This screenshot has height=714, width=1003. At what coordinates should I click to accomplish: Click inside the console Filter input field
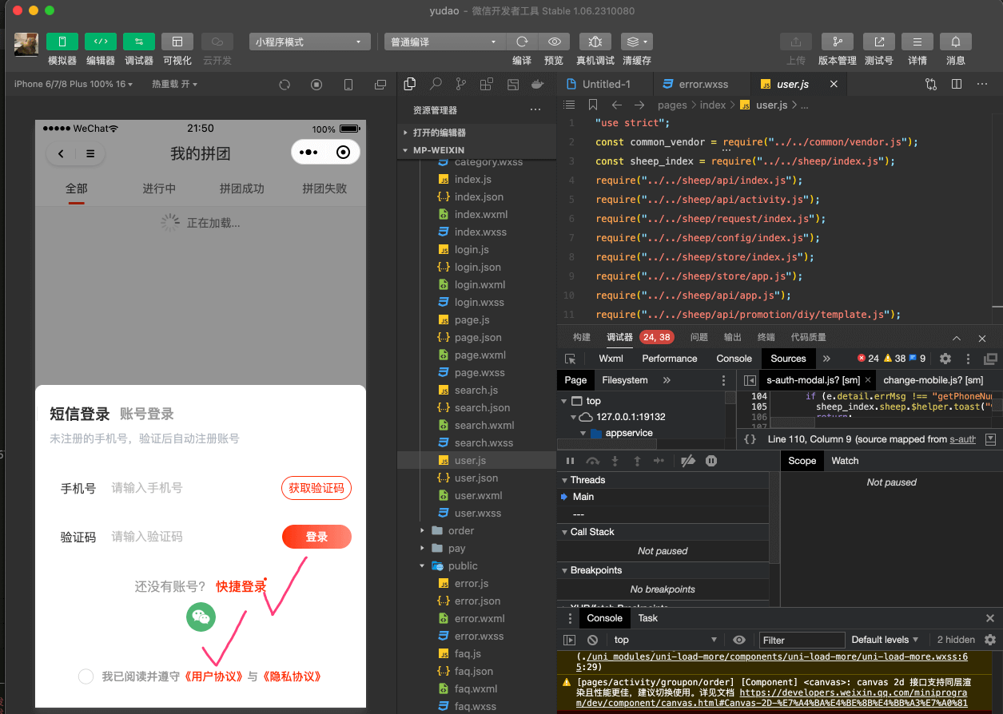(x=800, y=639)
